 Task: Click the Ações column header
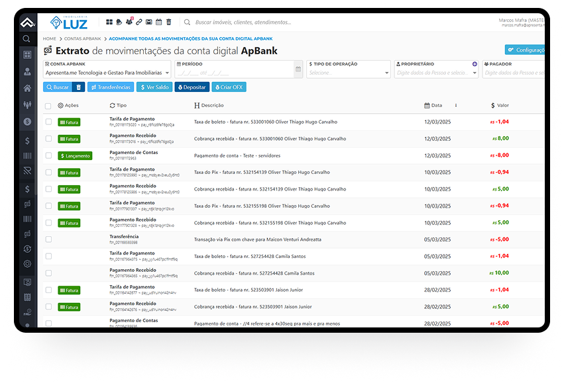click(68, 105)
